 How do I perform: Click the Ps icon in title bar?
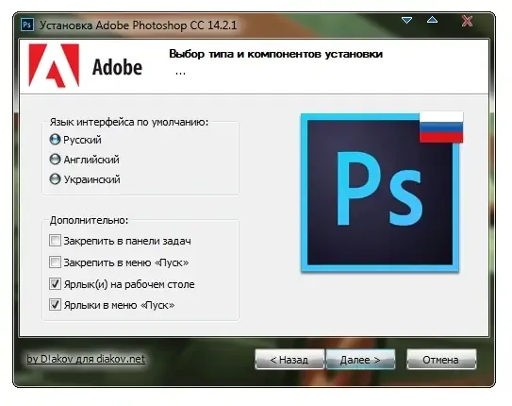tap(27, 25)
